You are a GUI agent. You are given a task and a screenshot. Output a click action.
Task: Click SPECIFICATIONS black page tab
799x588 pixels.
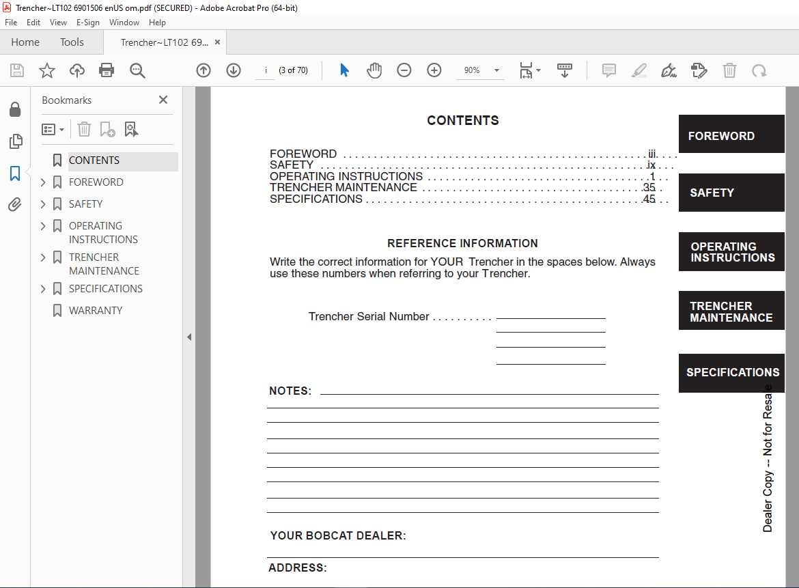(x=731, y=373)
